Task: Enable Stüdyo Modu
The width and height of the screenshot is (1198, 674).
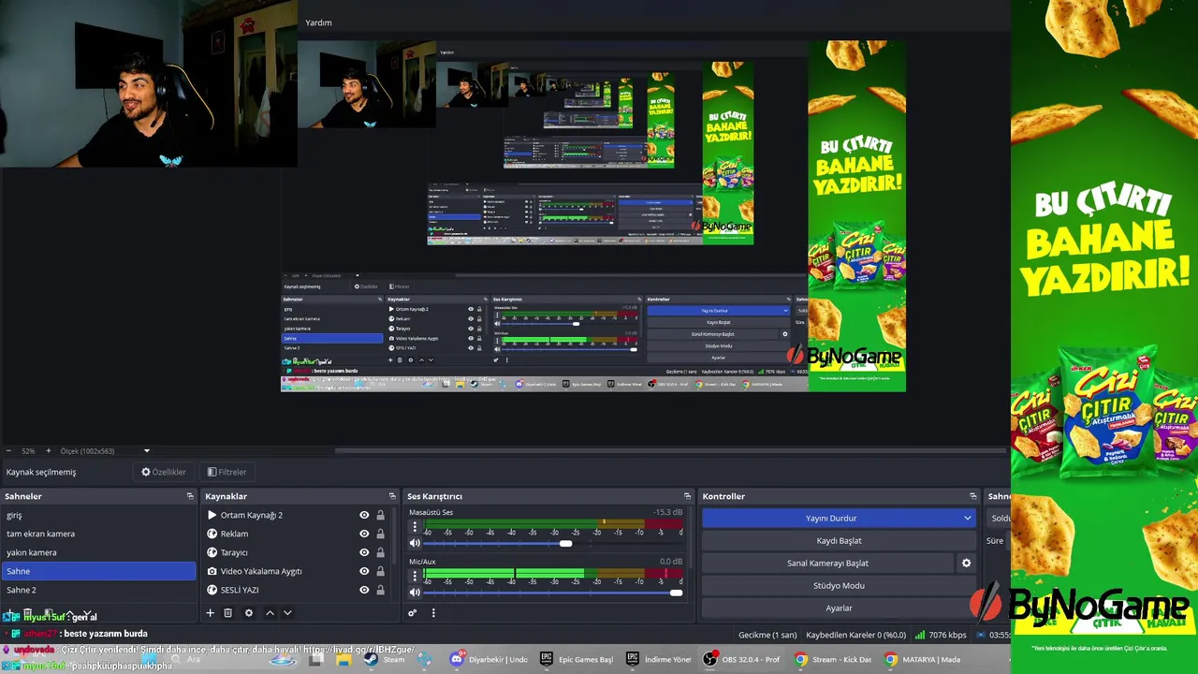Action: [839, 585]
